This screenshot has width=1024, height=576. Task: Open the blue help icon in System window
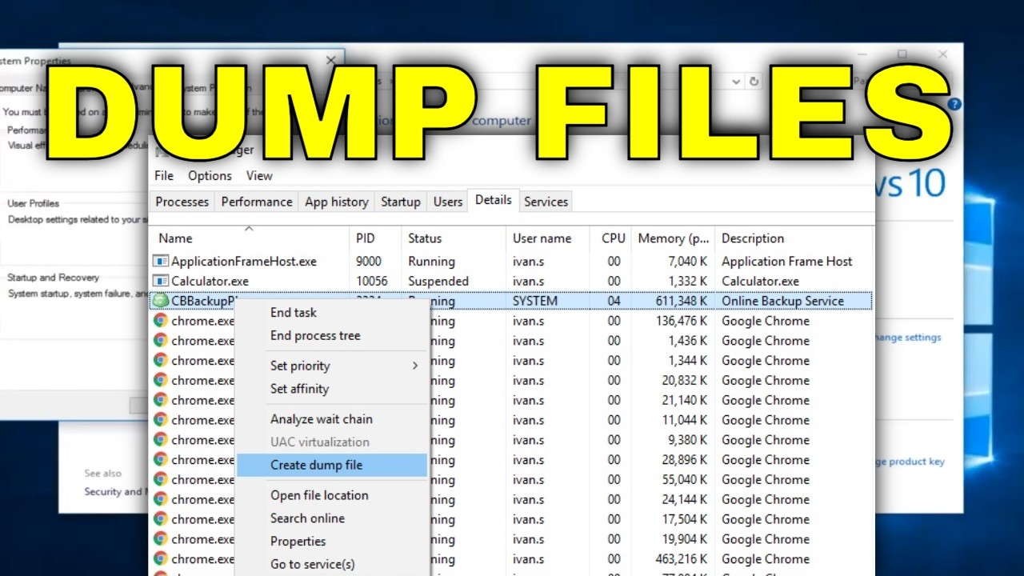tap(954, 104)
